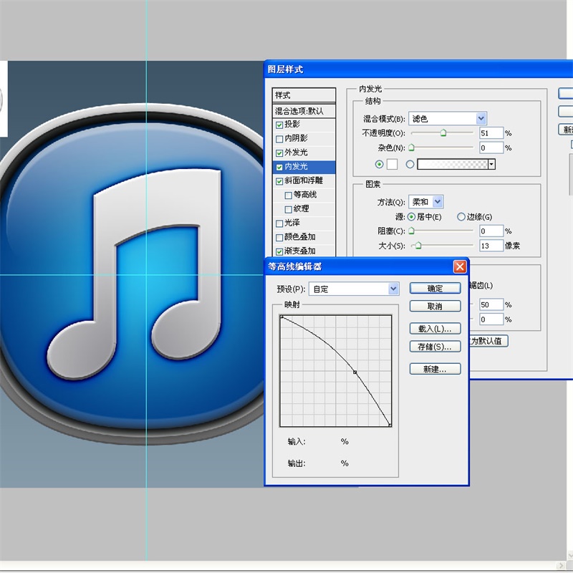The height and width of the screenshot is (573, 573).
Task: Open the 预设 dropdown in the contour editor
Action: [392, 288]
